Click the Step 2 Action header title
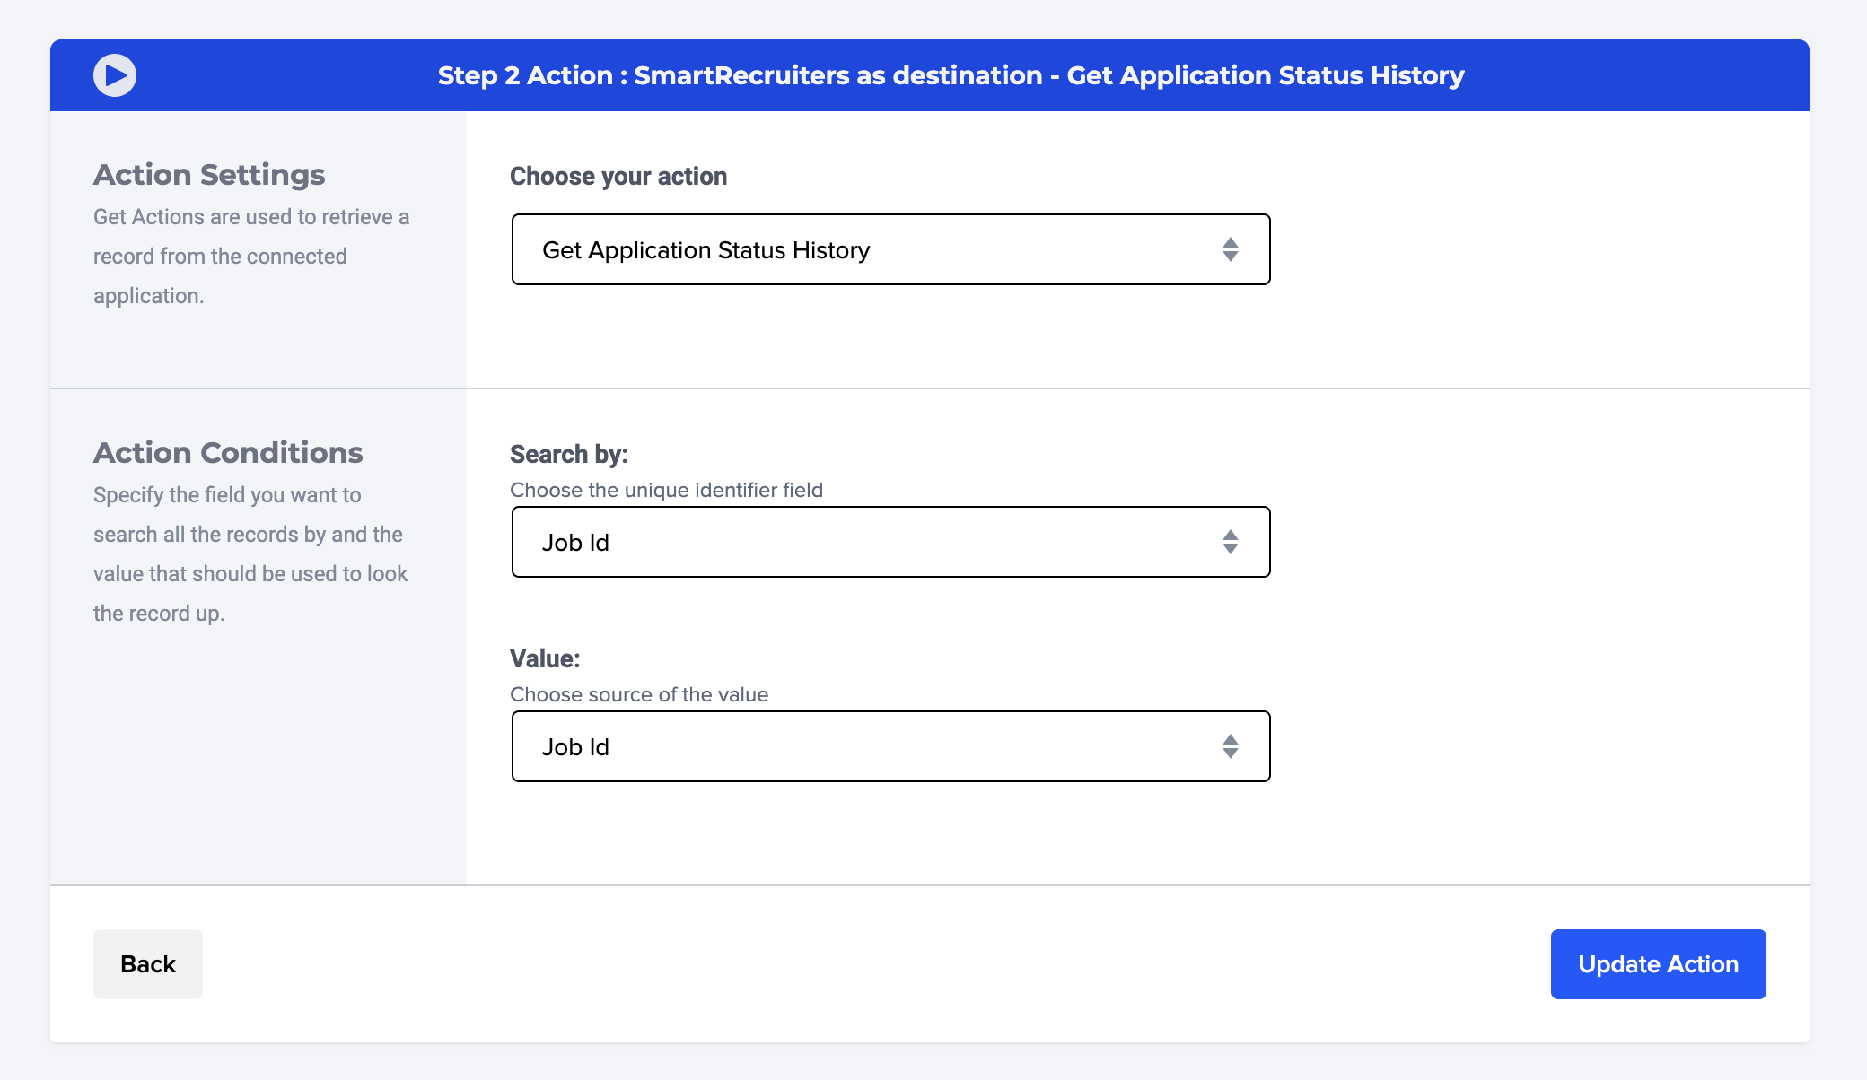The height and width of the screenshot is (1080, 1867). click(x=951, y=75)
